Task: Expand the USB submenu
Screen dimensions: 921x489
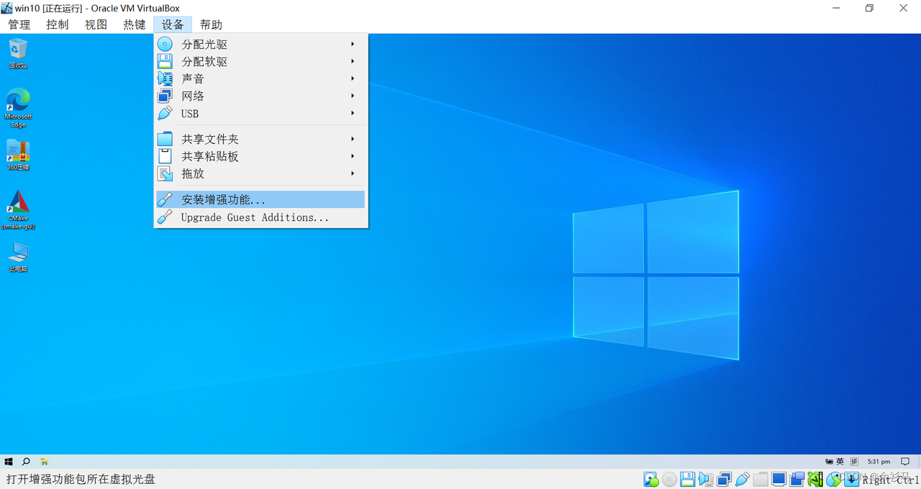Action: tap(260, 113)
